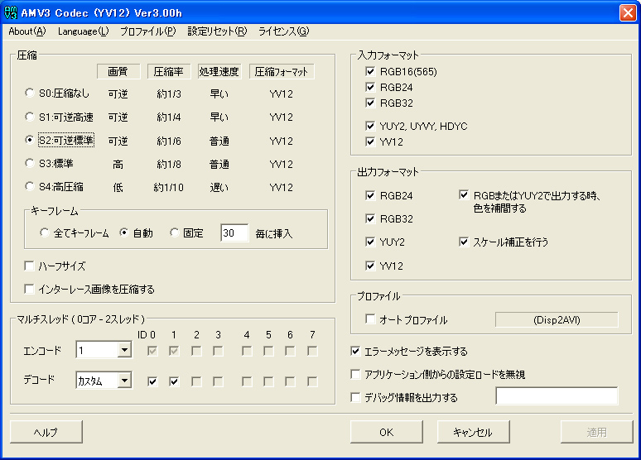Enable デバッグ情報を出力する checkbox
Image resolution: width=641 pixels, height=460 pixels.
click(355, 397)
